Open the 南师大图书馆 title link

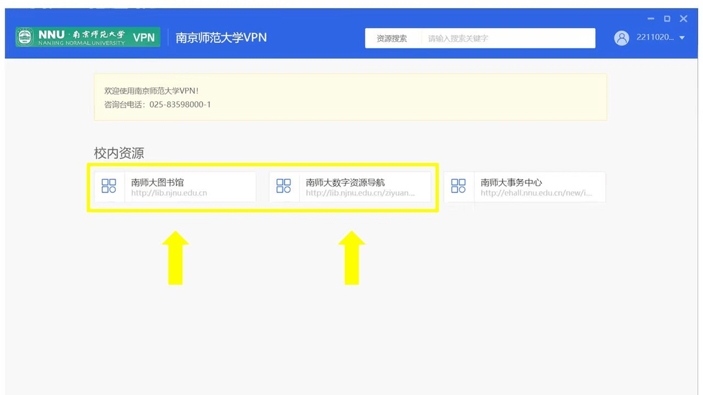coord(158,182)
